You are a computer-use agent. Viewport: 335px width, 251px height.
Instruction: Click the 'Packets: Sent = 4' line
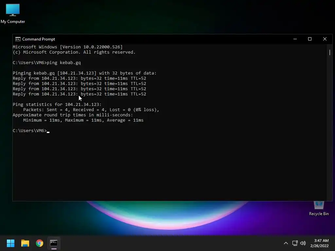pyautogui.click(x=91, y=110)
